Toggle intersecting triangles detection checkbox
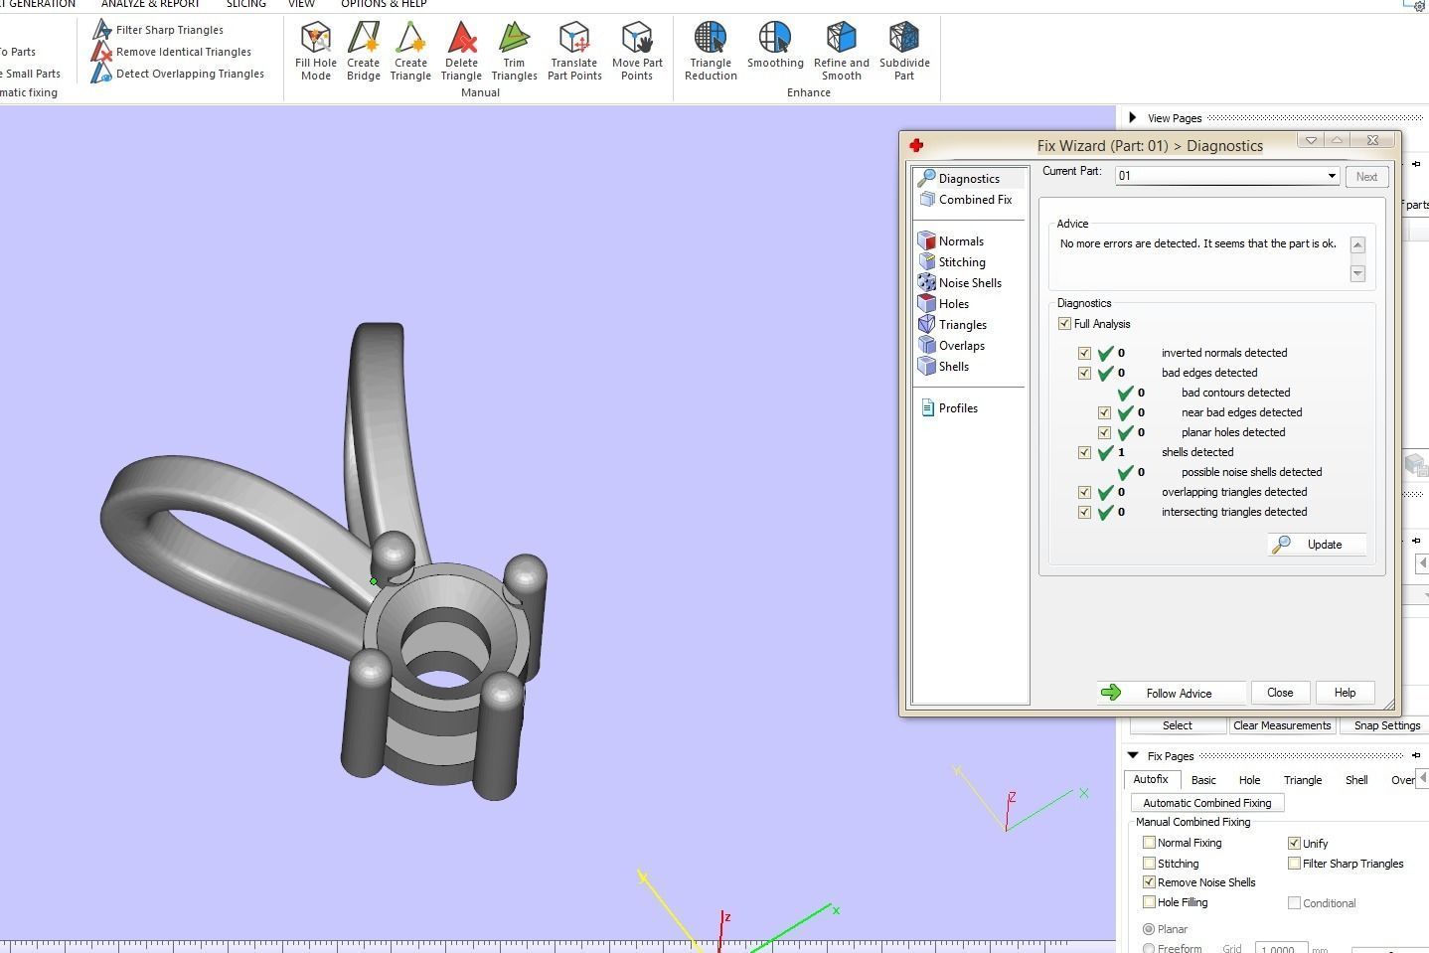This screenshot has width=1429, height=953. (1084, 512)
